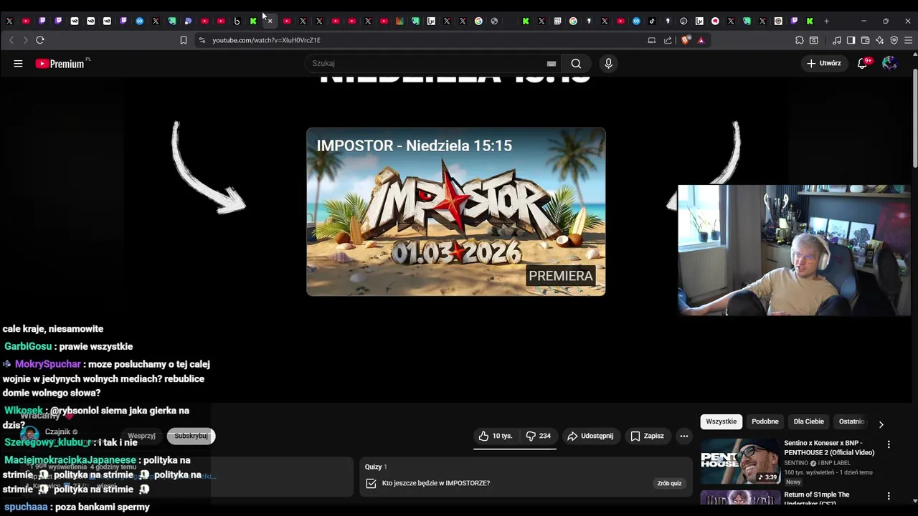
Task: Open Return of S1mple video thumbnail
Action: coord(740,498)
